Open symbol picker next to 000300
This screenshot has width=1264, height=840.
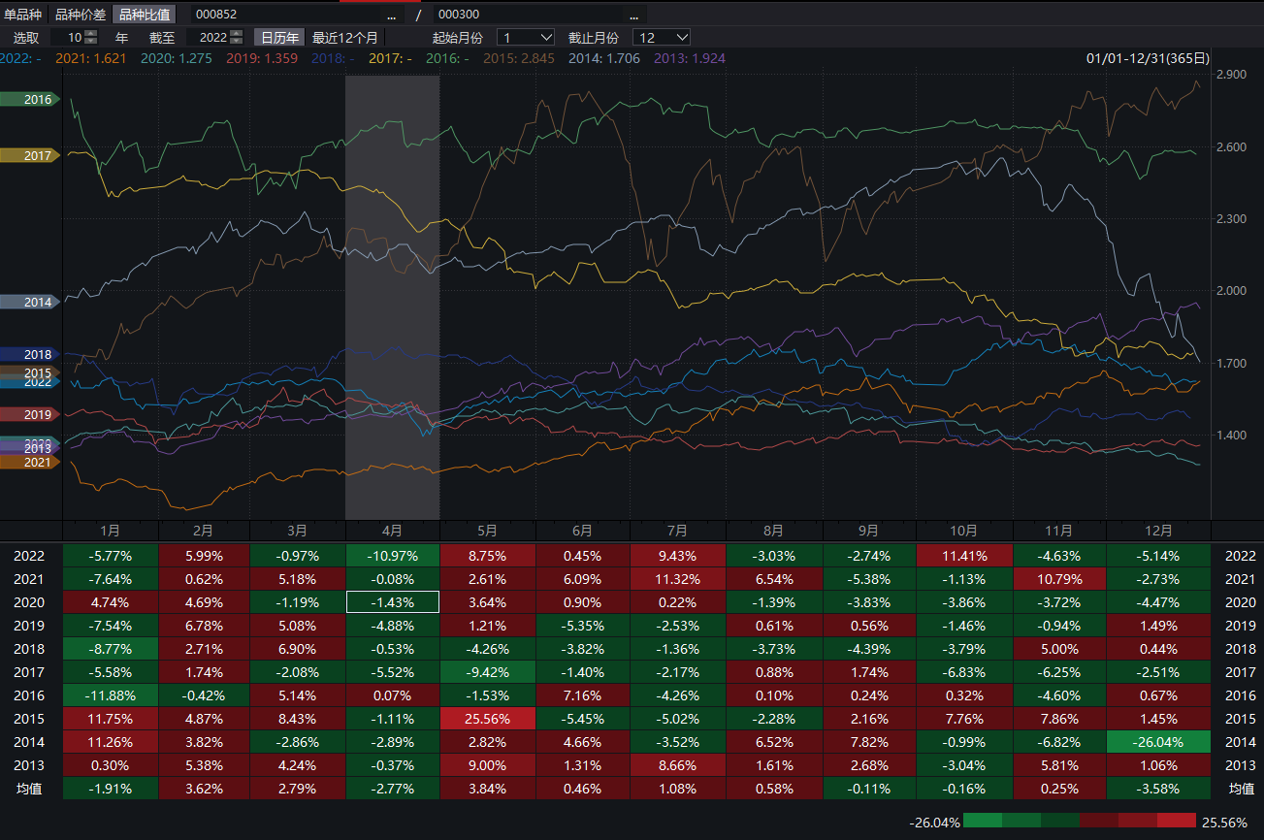coord(633,15)
